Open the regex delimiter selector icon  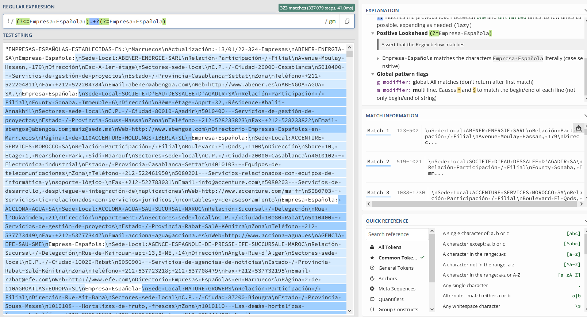(8, 21)
